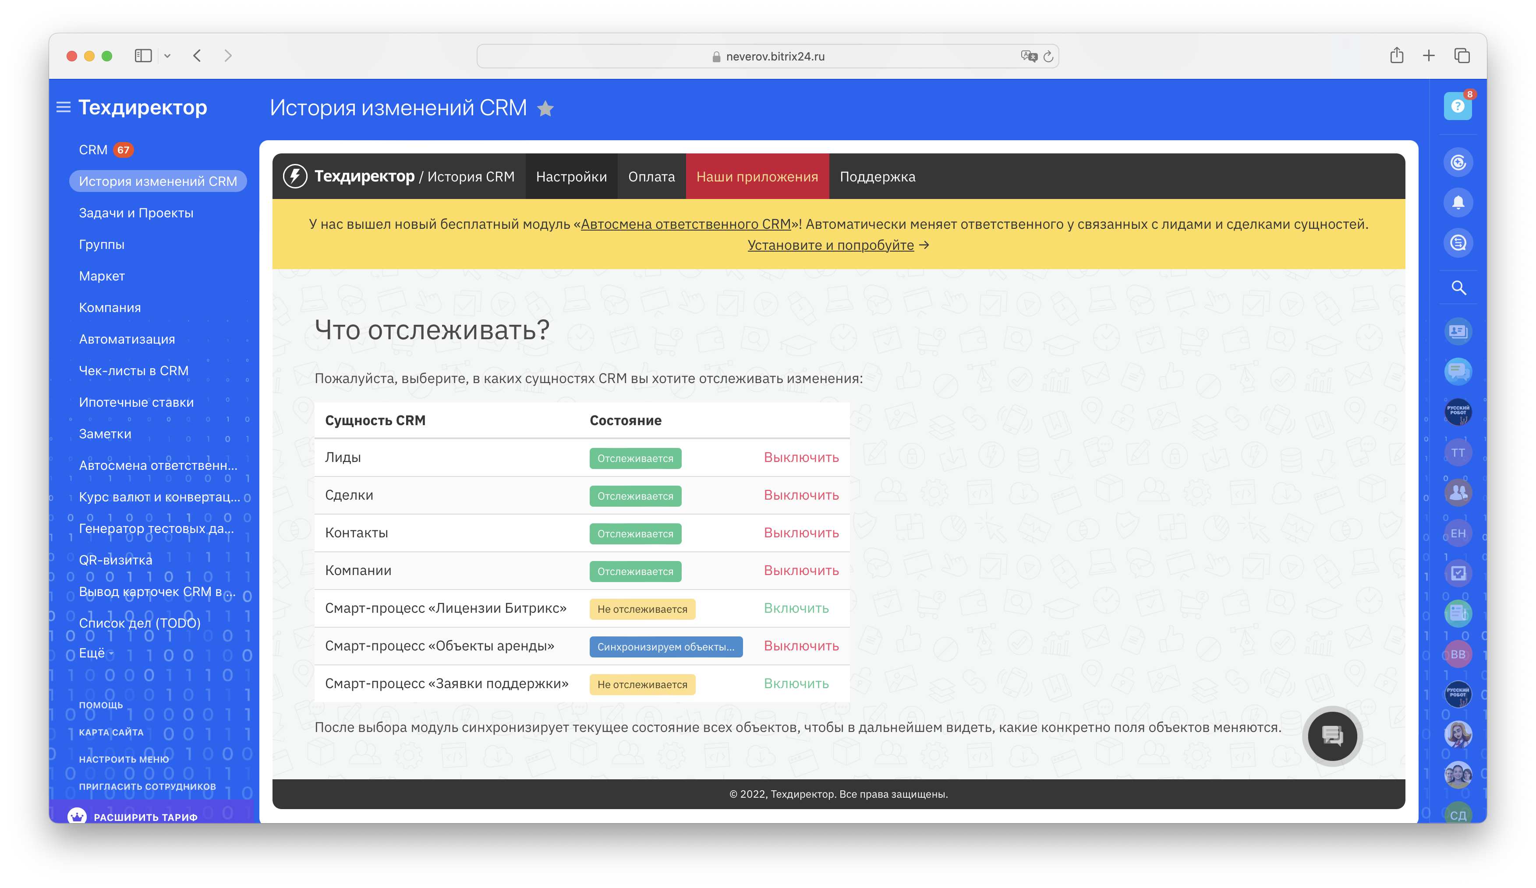Click the search magnifier in the right sidebar
1536x888 pixels.
[x=1458, y=288]
